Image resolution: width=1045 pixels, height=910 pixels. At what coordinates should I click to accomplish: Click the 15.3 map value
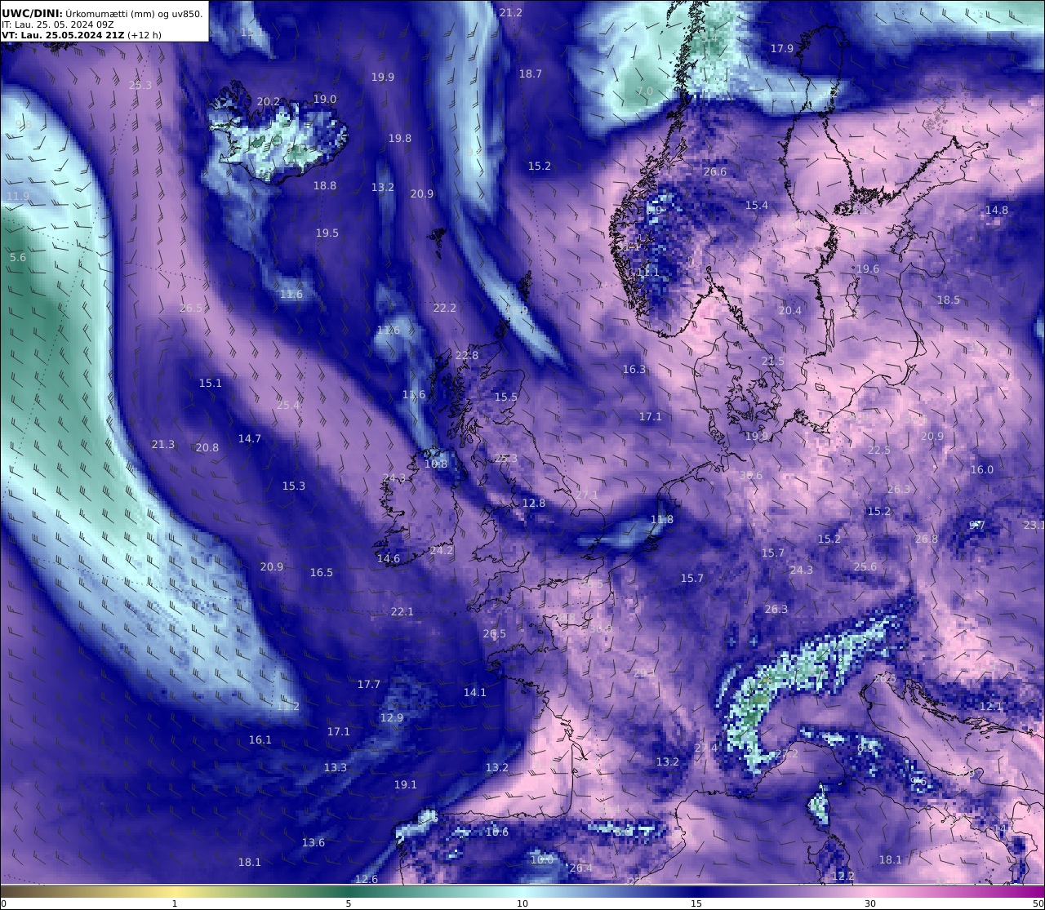294,486
